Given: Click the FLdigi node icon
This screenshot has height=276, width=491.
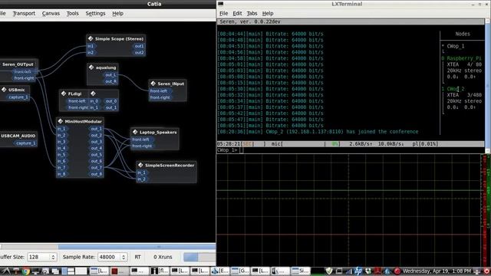Looking at the screenshot, I should (x=64, y=94).
